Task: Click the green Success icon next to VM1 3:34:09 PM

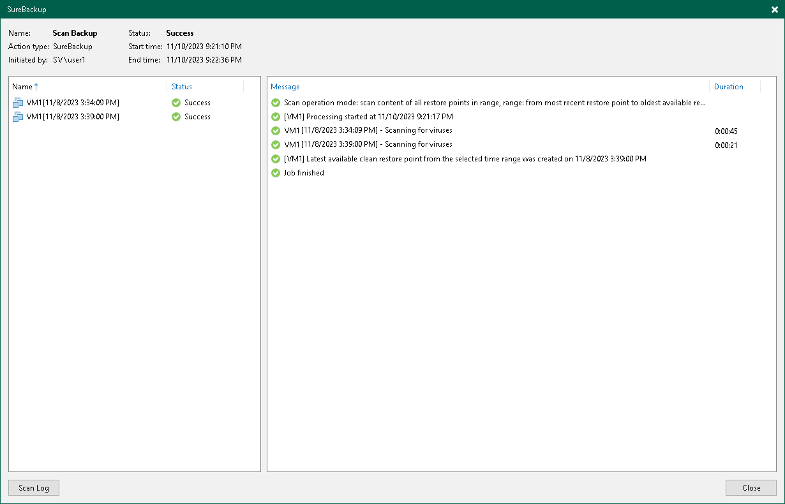Action: pyautogui.click(x=176, y=102)
